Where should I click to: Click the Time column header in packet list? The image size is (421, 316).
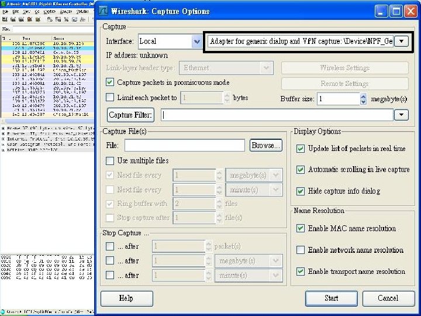[36, 39]
